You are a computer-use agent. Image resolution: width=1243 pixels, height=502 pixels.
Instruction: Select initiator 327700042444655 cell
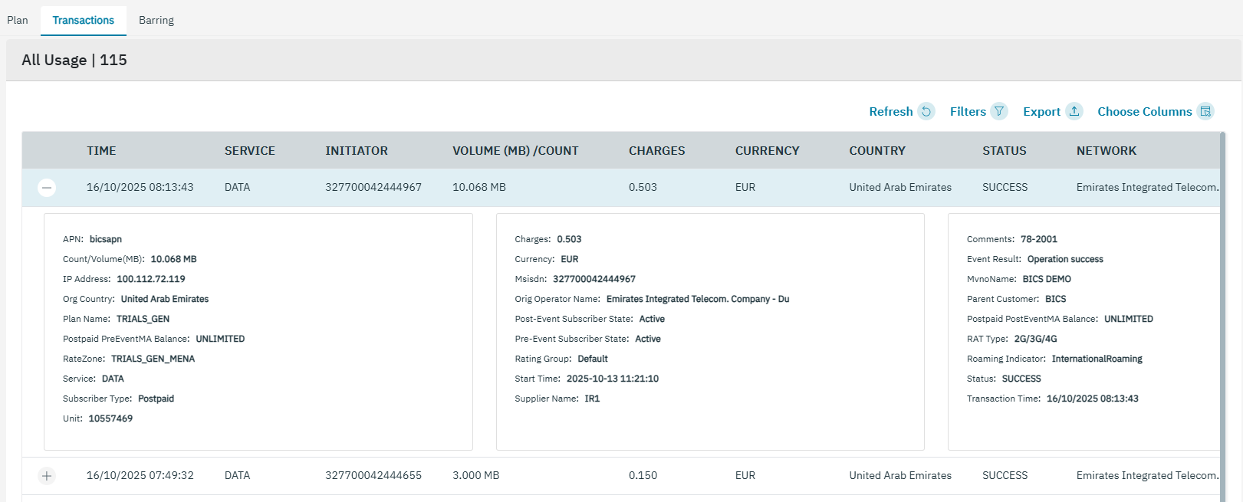click(373, 476)
